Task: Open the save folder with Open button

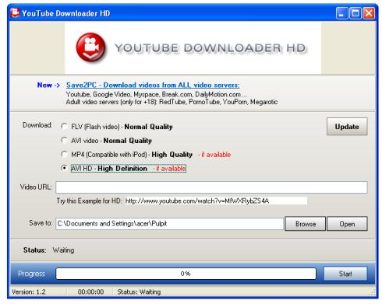Action: (x=347, y=224)
